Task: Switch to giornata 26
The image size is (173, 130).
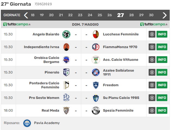Action: pyautogui.click(x=110, y=15)
